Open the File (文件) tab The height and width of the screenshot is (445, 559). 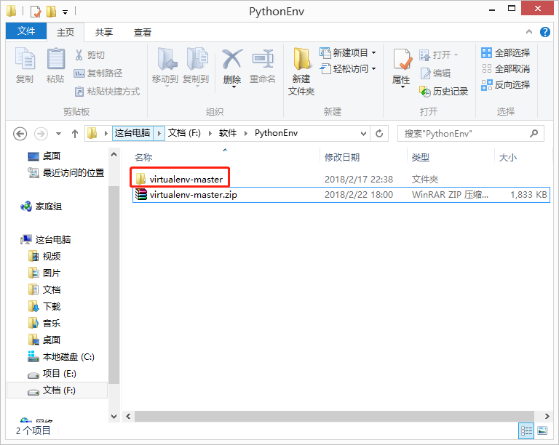[x=26, y=31]
